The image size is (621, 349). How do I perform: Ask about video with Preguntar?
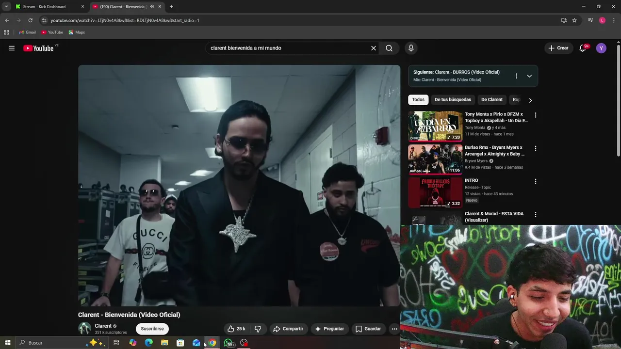pyautogui.click(x=329, y=329)
